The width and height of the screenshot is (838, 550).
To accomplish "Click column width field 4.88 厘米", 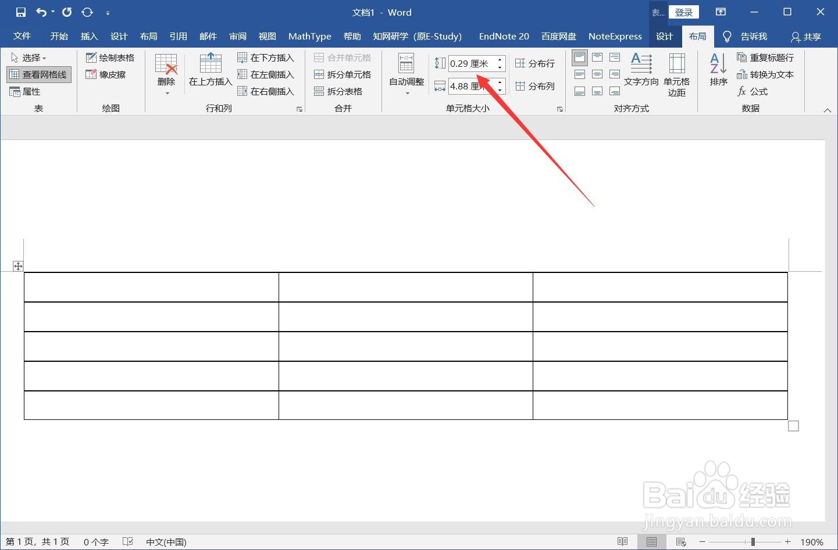I will 472,86.
